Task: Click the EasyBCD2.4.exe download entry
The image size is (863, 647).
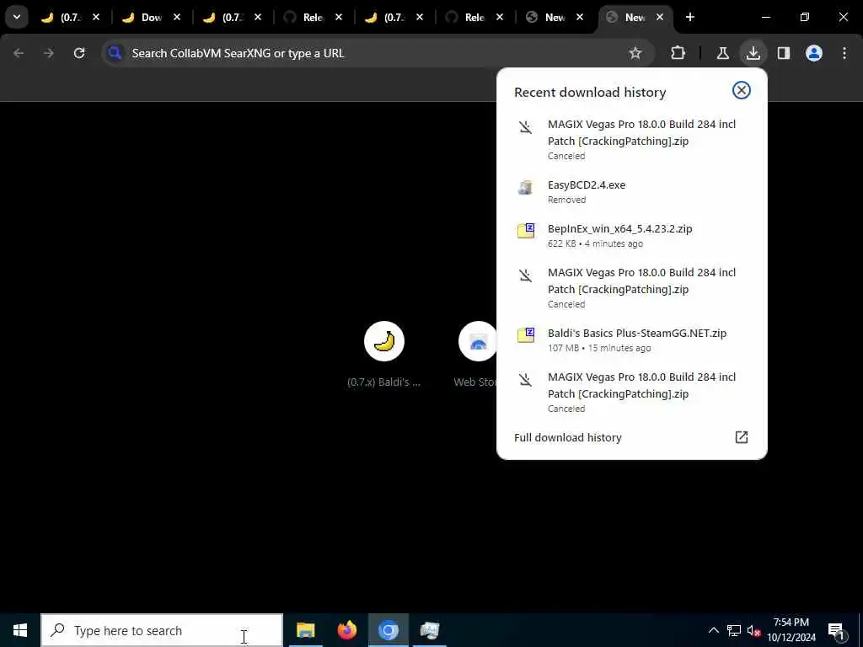Action: tap(632, 191)
